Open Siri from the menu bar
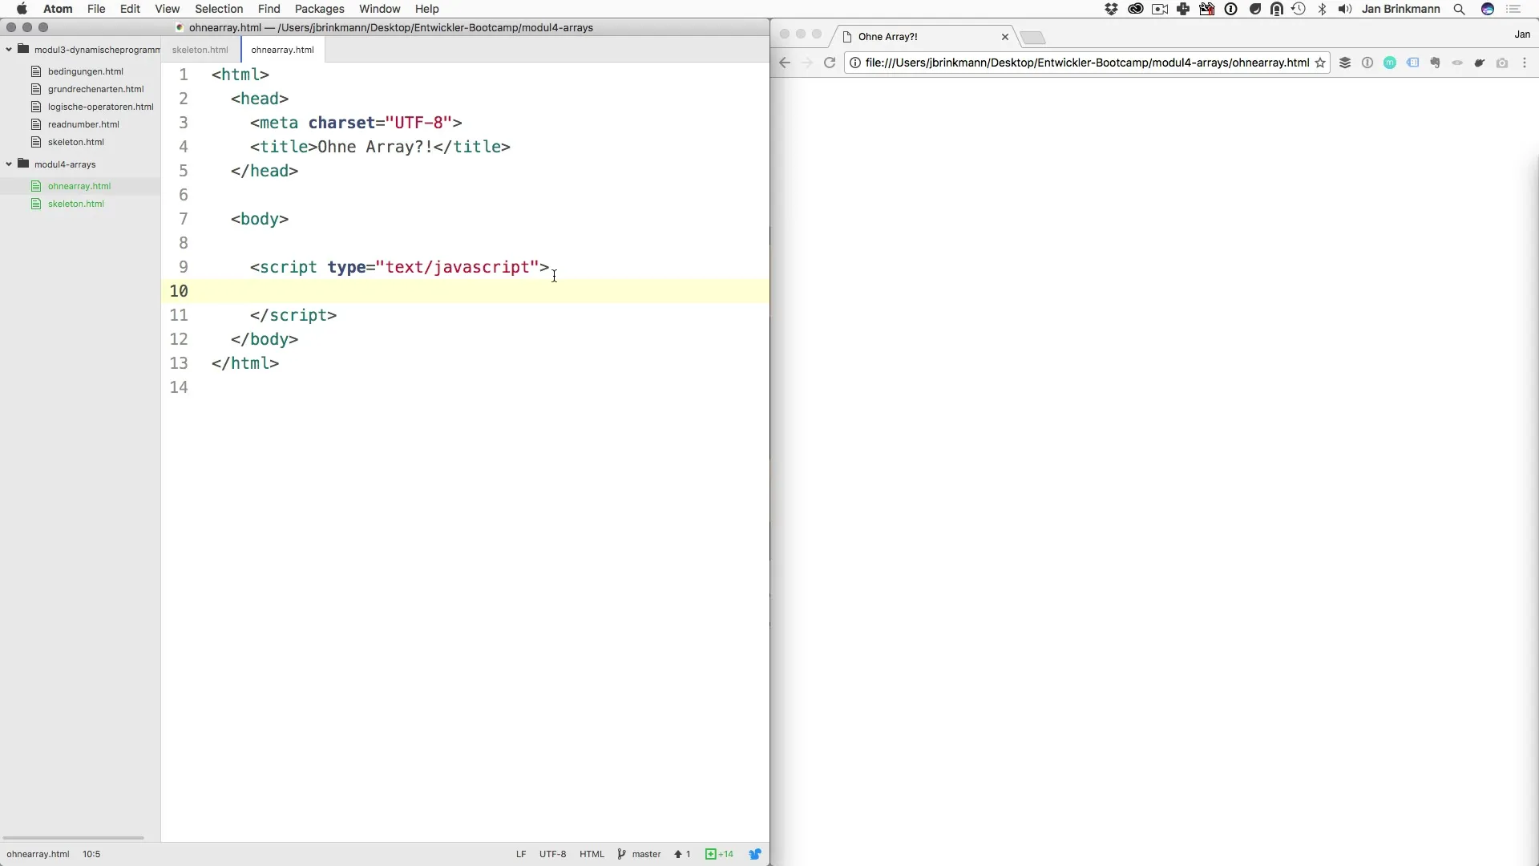Viewport: 1539px width, 866px height. [x=1488, y=9]
